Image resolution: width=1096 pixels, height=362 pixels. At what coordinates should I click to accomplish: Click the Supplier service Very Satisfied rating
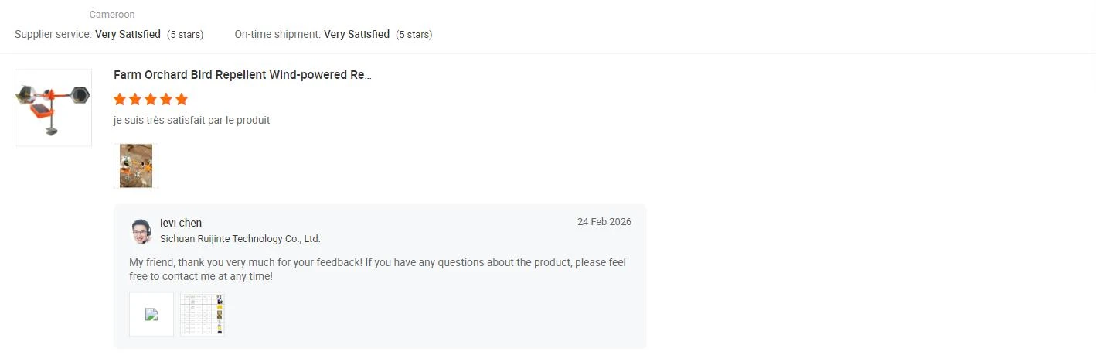click(x=109, y=34)
